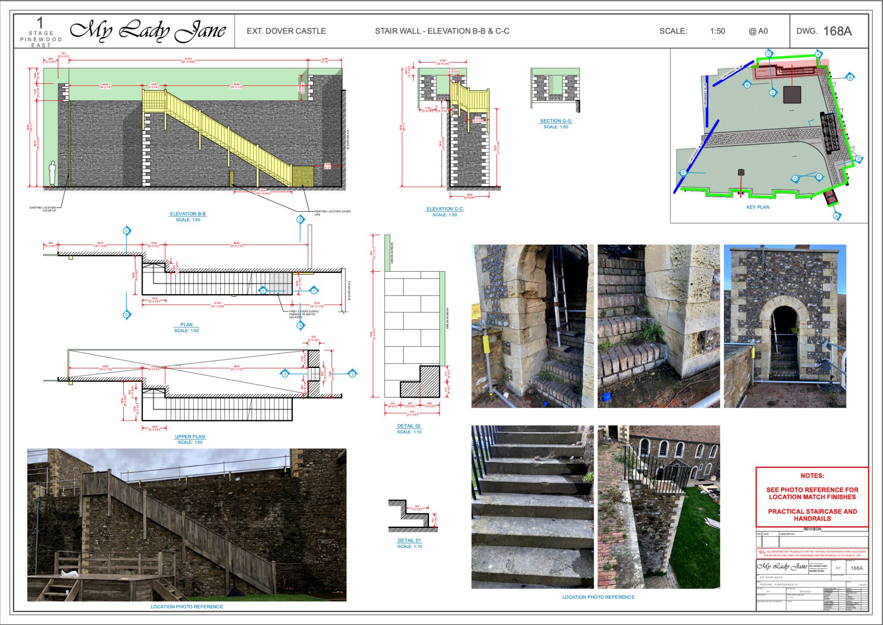Select marker A at bottom of key plan
Viewport: 883px width, 625px height.
(x=836, y=216)
